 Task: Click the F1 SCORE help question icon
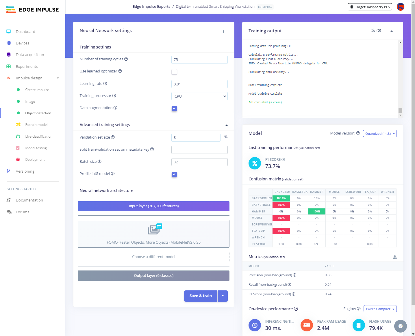(x=283, y=160)
